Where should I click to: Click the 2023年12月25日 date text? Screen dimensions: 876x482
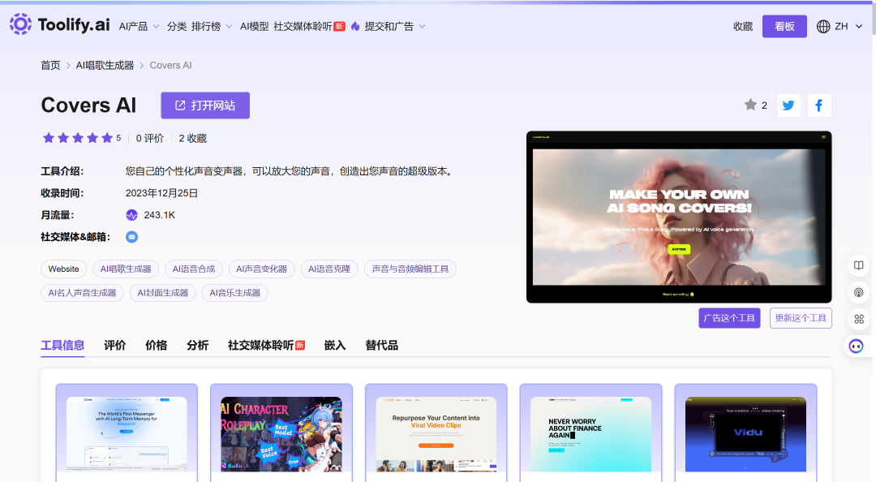pos(161,193)
